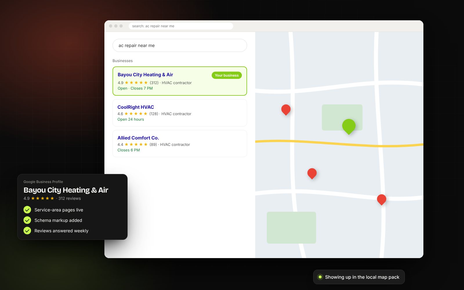Click the check icon beside Schema markup added
The height and width of the screenshot is (290, 464).
click(27, 220)
